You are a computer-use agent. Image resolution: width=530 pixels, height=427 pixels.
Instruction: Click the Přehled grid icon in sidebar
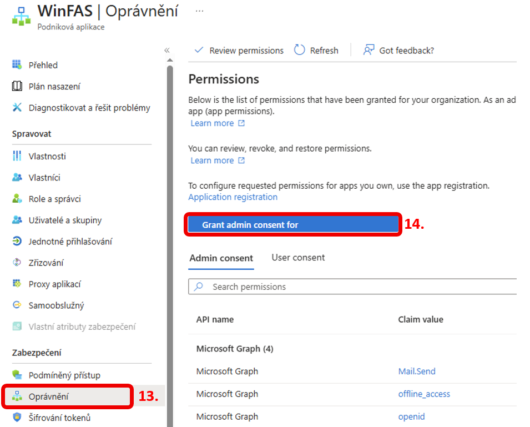tap(17, 65)
